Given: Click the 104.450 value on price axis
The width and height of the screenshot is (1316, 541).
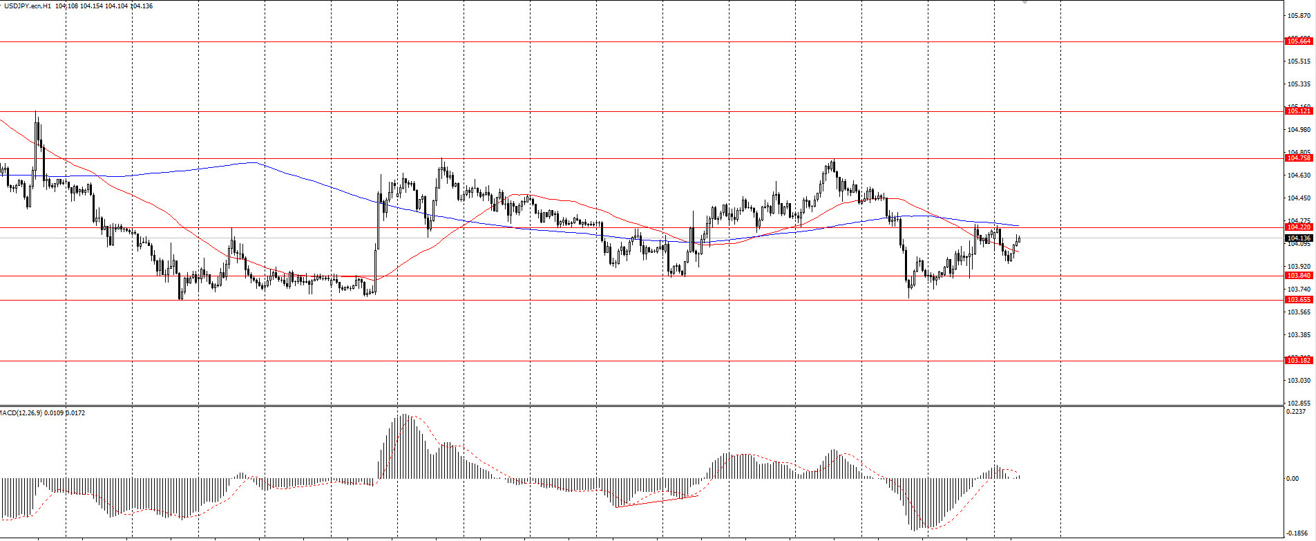Looking at the screenshot, I should point(1299,198).
